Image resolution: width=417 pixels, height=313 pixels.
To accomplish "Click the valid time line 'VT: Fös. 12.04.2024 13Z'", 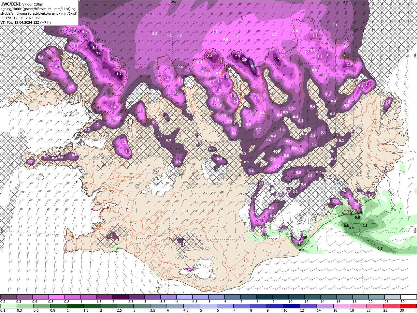I will click(20, 22).
